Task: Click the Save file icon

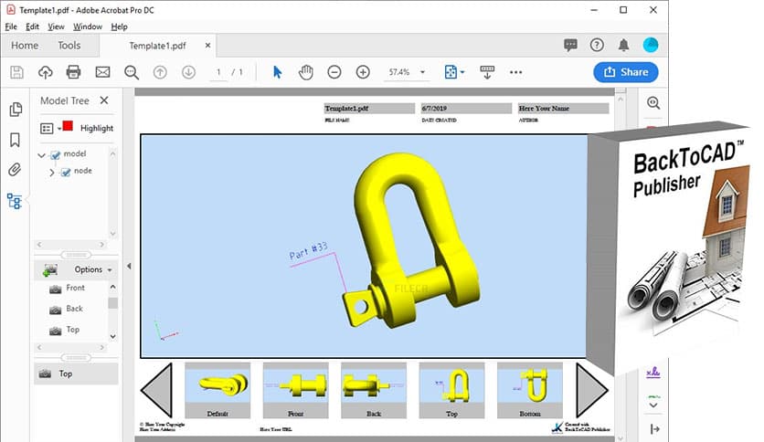Action: tap(16, 72)
